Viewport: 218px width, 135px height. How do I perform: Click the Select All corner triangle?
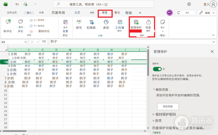coord(6,50)
